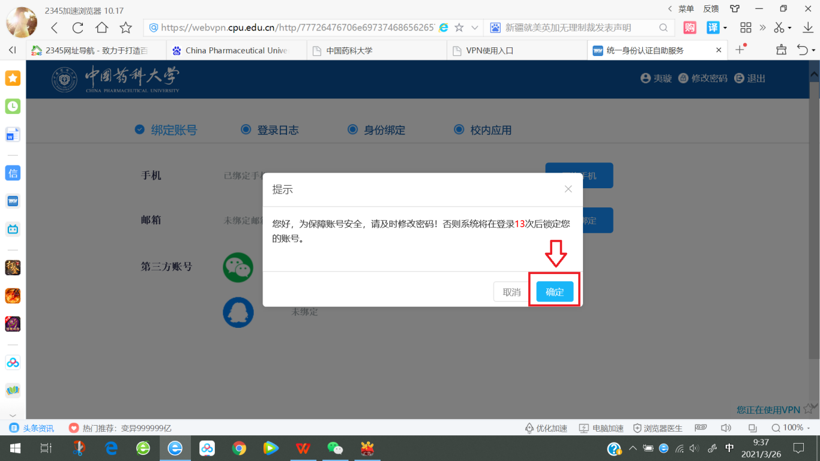This screenshot has width=820, height=461.
Task: Click the browser home icon
Action: (101, 28)
